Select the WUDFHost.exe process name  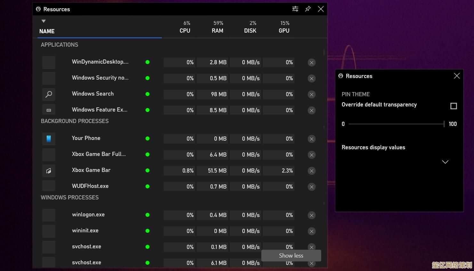pyautogui.click(x=90, y=186)
